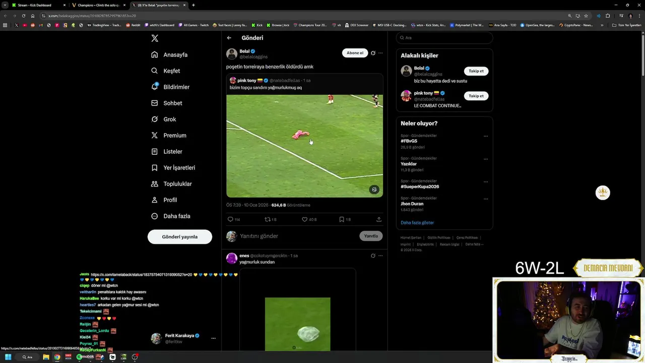Follow pink tony with Takip et
645x363 pixels.
(476, 96)
